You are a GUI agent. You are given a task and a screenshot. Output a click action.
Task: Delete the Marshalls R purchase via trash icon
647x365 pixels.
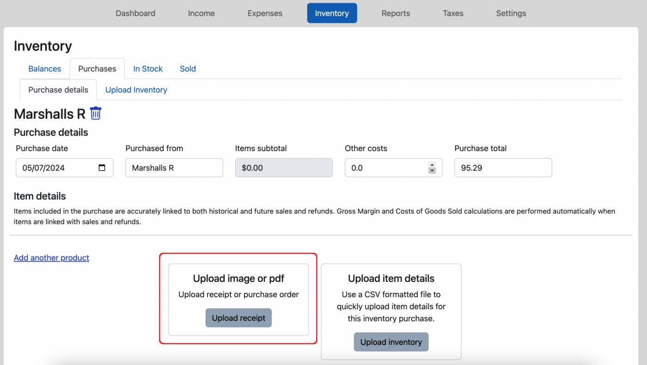pyautogui.click(x=95, y=113)
